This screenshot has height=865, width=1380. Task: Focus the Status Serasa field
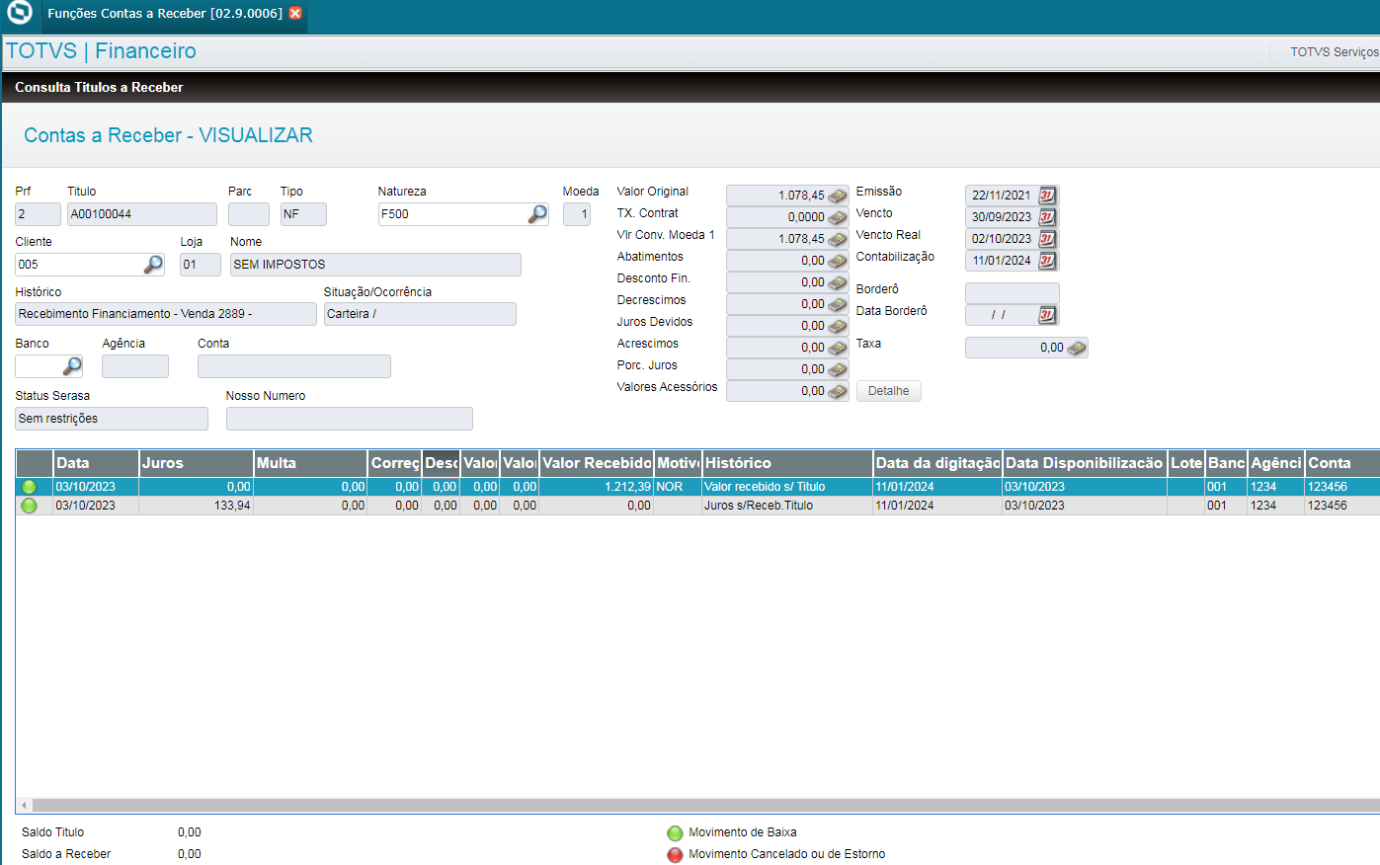point(112,419)
